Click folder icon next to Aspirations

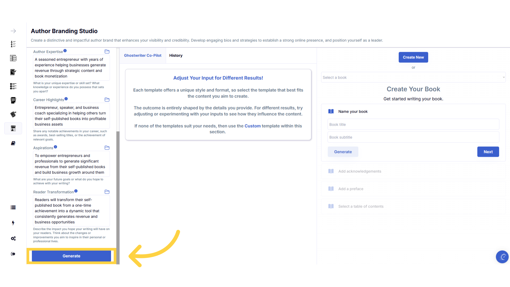click(x=107, y=148)
